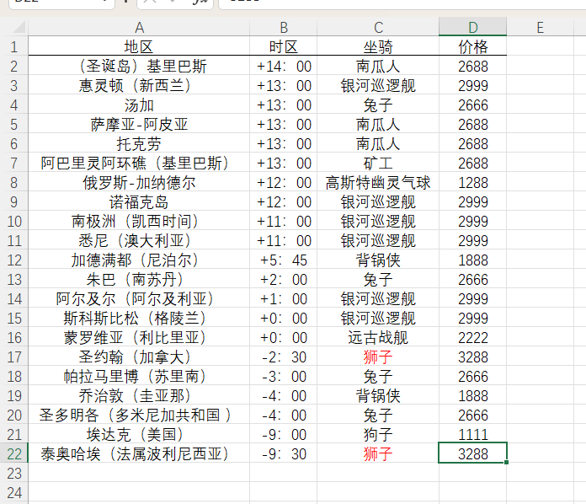The image size is (586, 504).
Task: Select mount cell 狗子
Action: click(378, 435)
